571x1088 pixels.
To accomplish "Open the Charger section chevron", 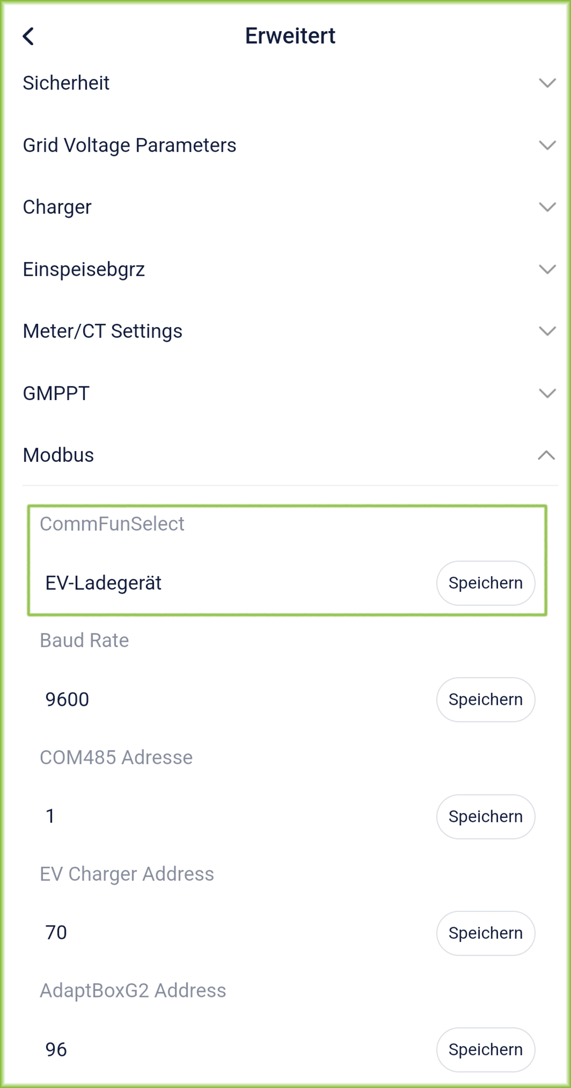I will [547, 207].
